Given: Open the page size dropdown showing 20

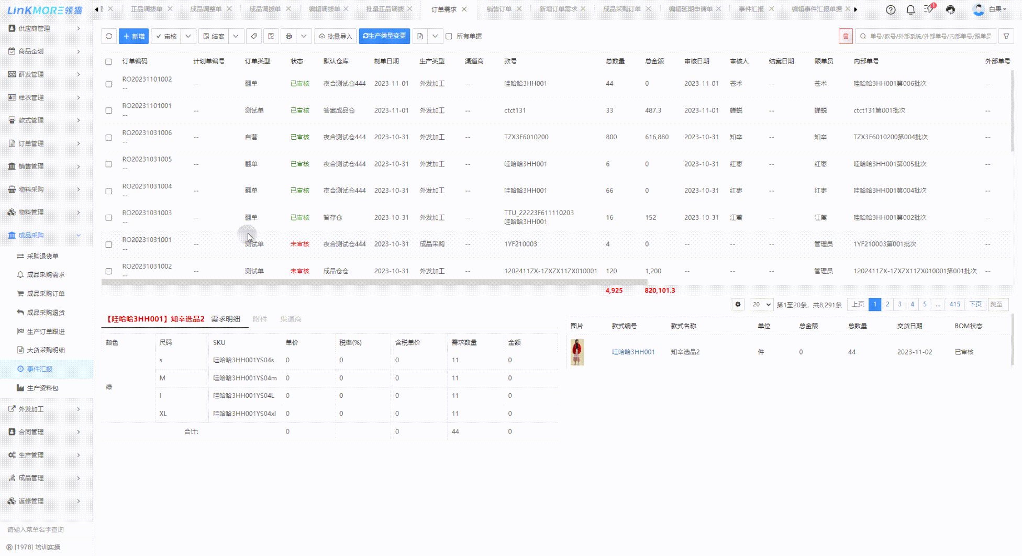Looking at the screenshot, I should 761,304.
